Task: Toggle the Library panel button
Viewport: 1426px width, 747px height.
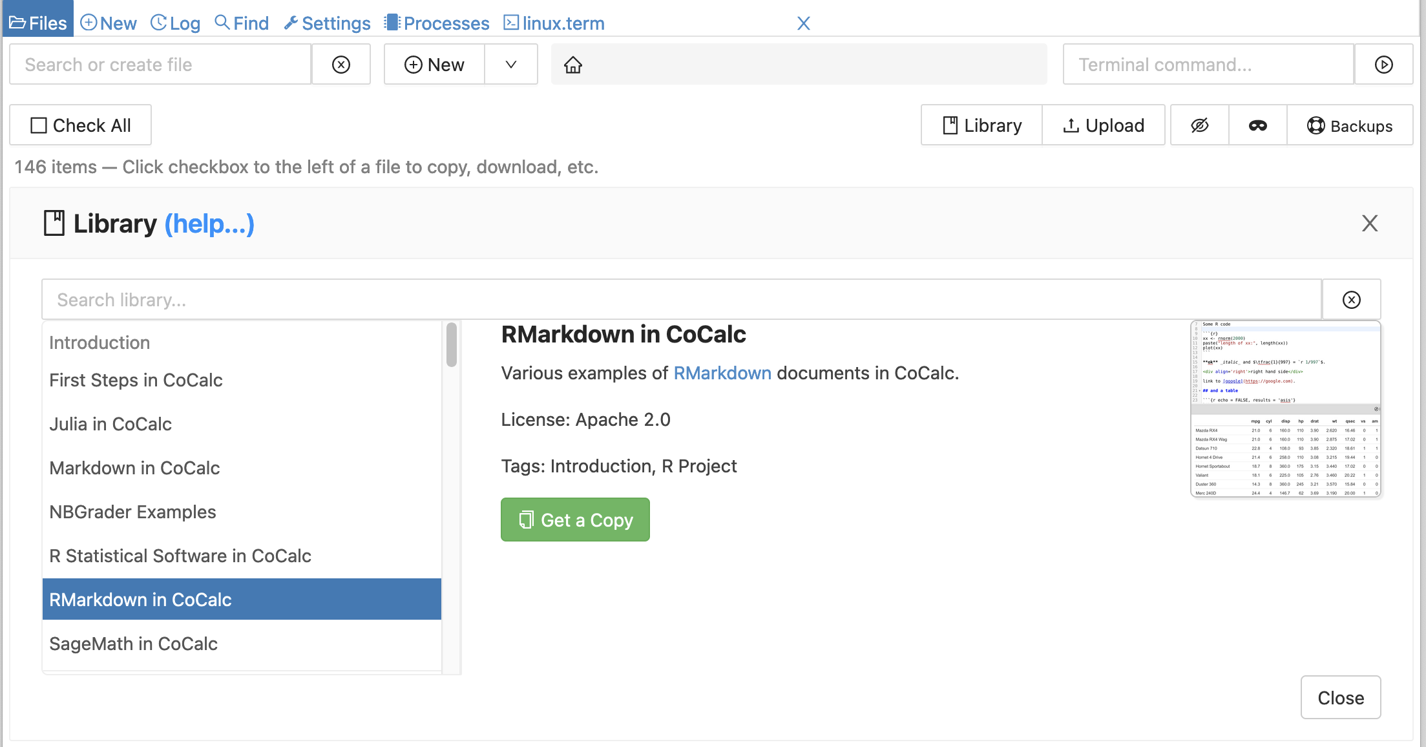Action: tap(982, 125)
